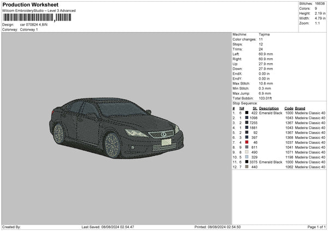
Task: Click the Brand column header
Action: (x=300, y=108)
